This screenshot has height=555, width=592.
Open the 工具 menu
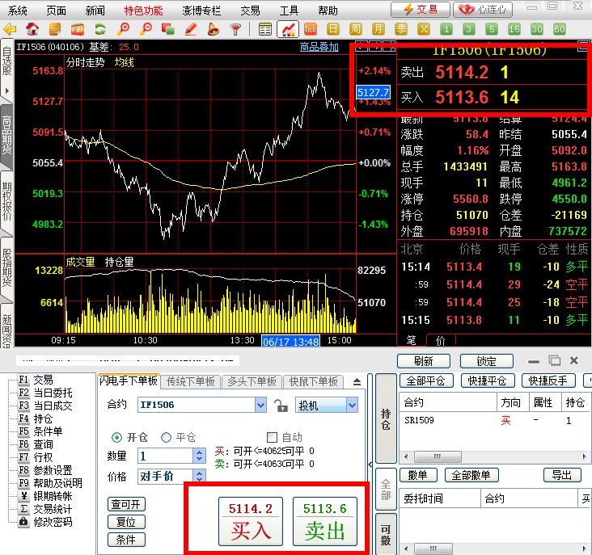click(x=289, y=11)
